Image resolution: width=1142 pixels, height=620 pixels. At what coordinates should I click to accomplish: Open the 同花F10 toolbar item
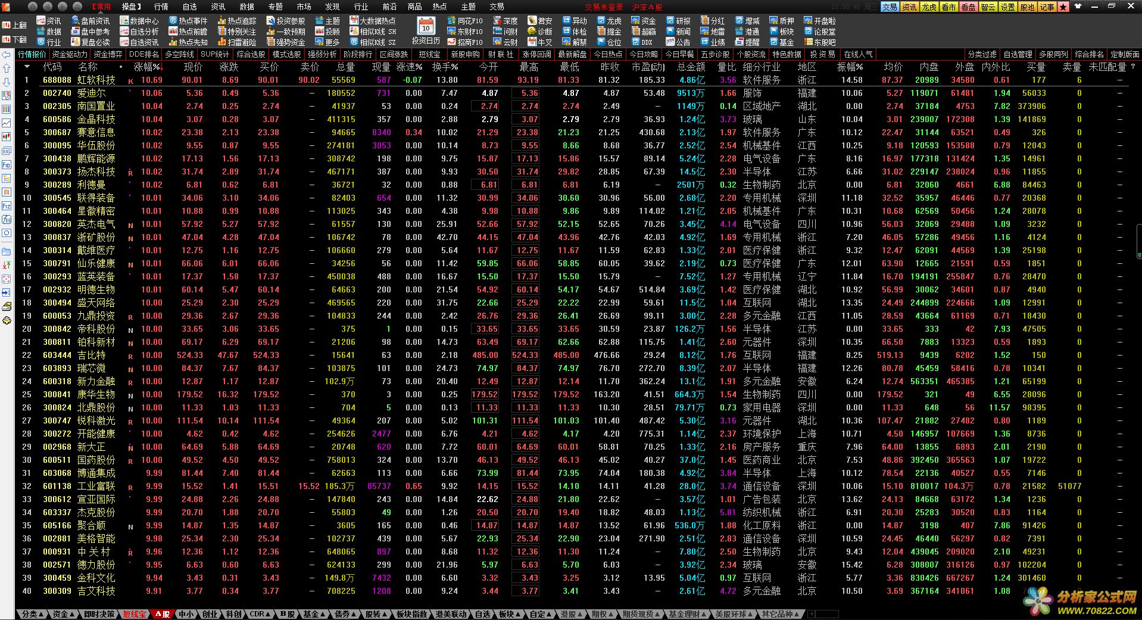tap(464, 21)
